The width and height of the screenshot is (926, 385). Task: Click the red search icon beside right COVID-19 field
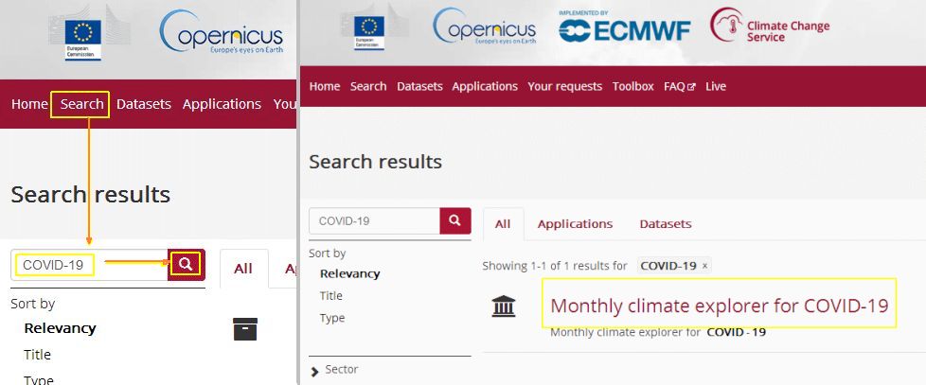pyautogui.click(x=454, y=220)
